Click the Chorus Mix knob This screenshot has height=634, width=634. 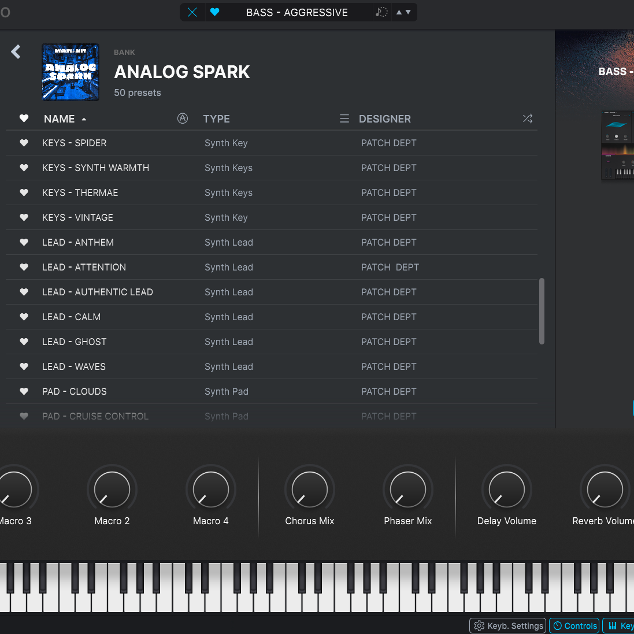(310, 489)
